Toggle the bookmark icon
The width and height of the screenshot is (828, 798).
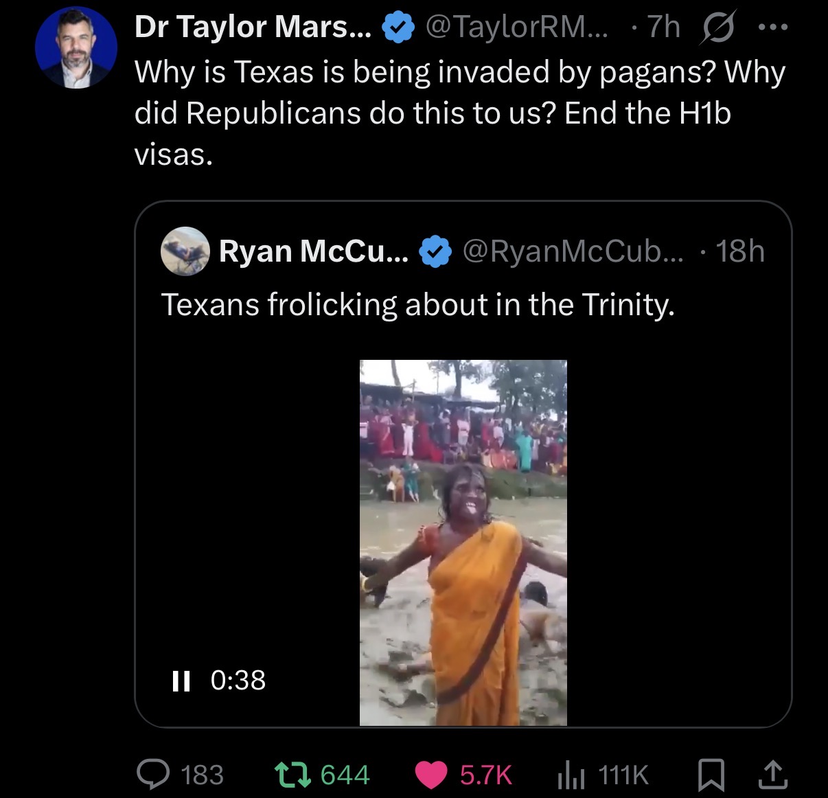711,775
